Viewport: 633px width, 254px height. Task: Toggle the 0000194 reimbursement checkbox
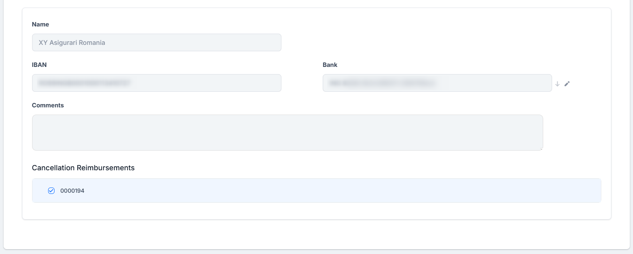click(51, 191)
